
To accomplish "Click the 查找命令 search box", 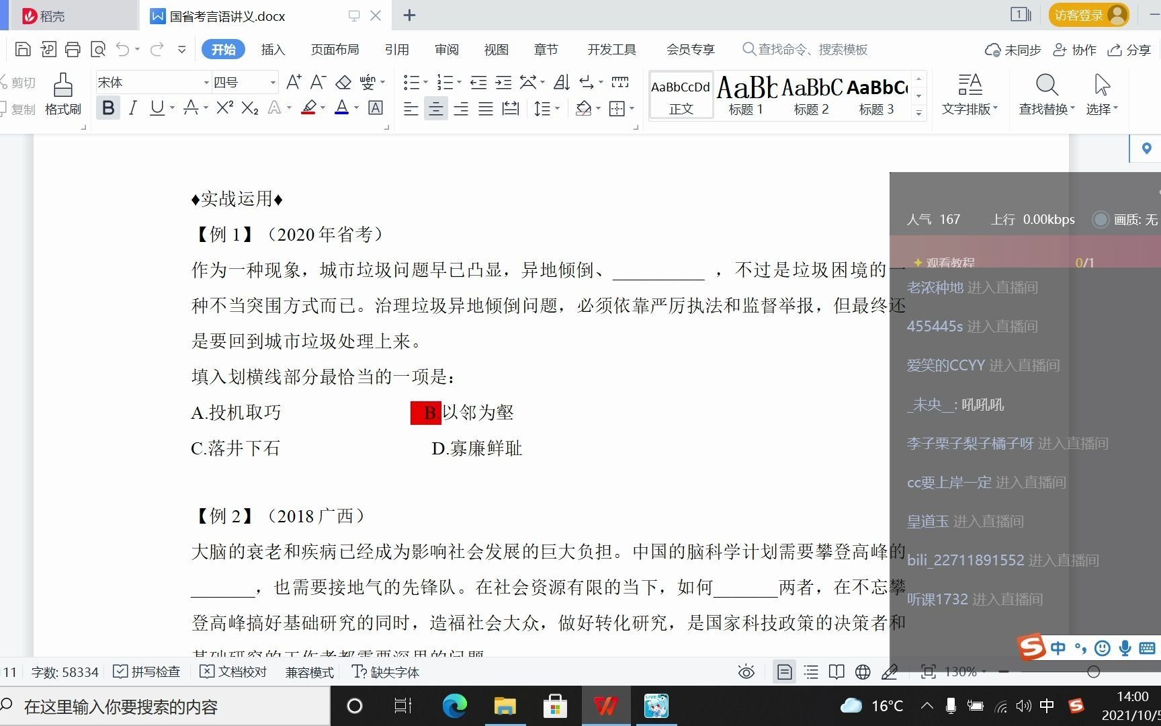I will 805,49.
